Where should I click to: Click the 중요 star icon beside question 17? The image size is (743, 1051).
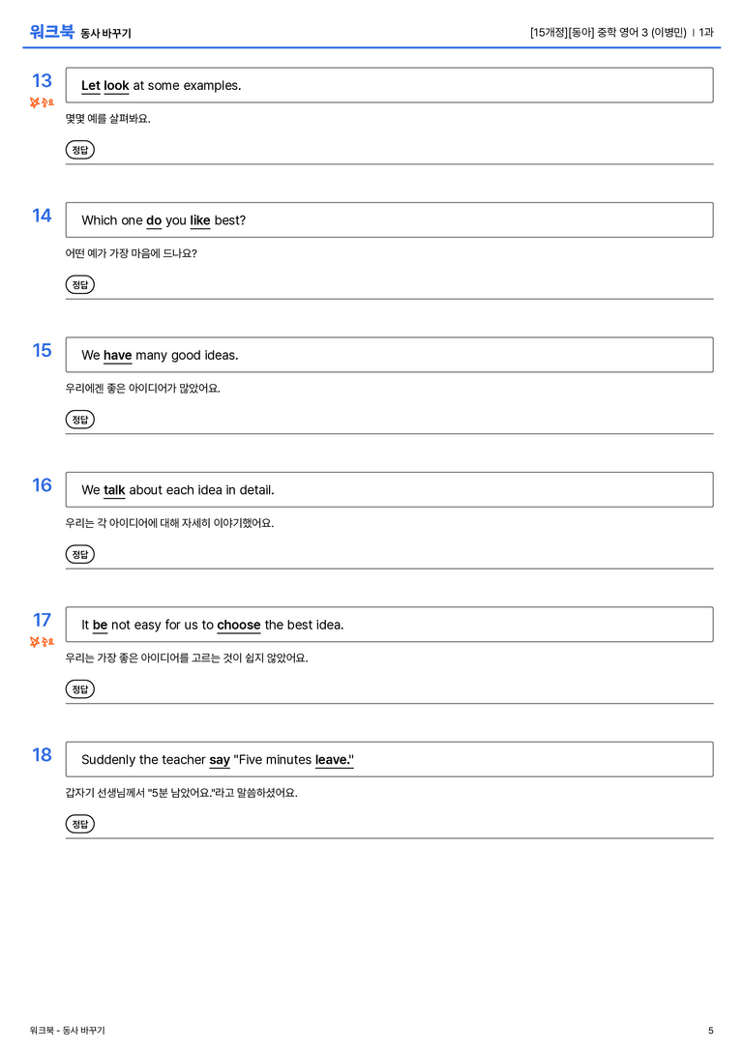coord(35,642)
